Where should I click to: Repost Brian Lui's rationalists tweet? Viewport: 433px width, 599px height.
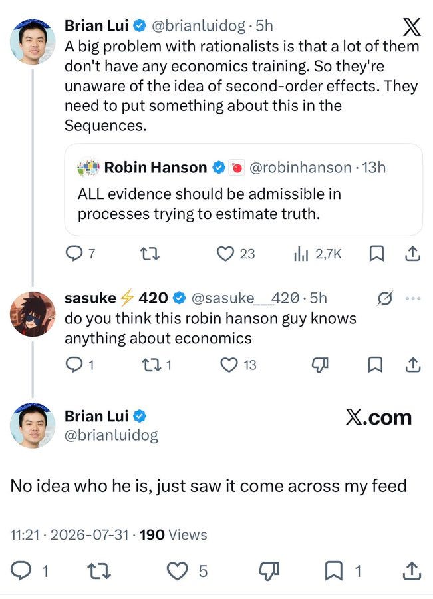[x=149, y=254]
